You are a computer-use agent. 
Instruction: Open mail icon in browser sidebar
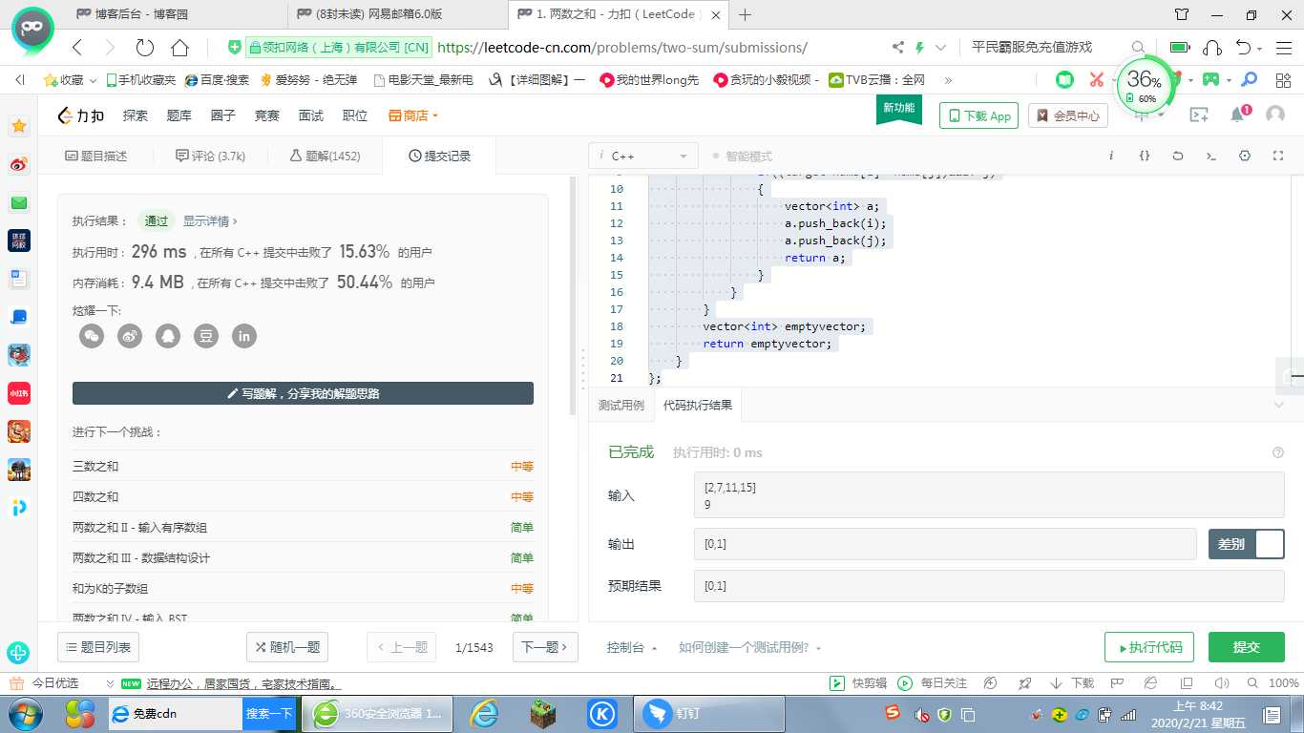pos(19,202)
